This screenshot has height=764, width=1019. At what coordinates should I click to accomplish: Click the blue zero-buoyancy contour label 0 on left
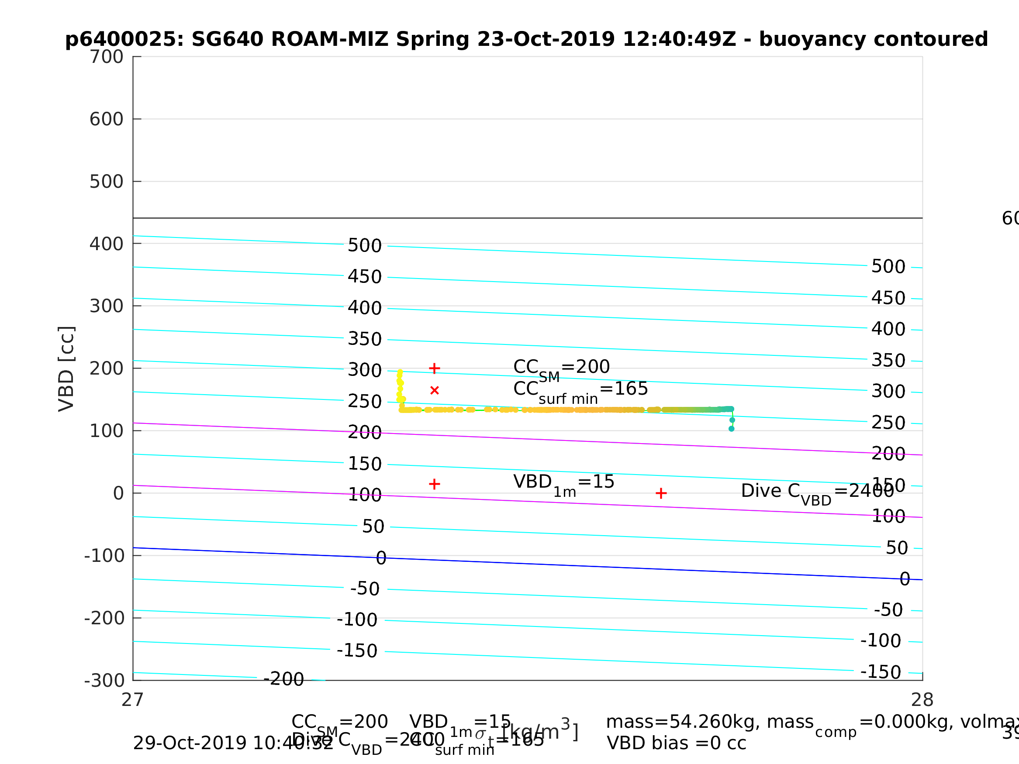[x=381, y=558]
